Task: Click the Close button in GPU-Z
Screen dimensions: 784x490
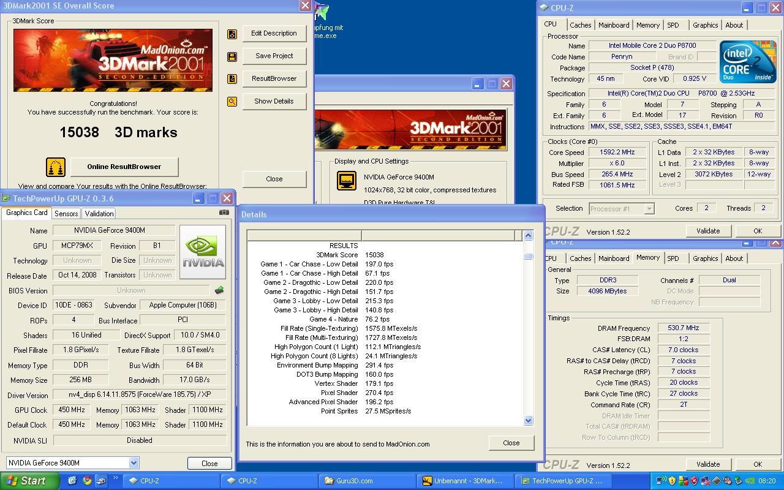Action: tap(209, 464)
